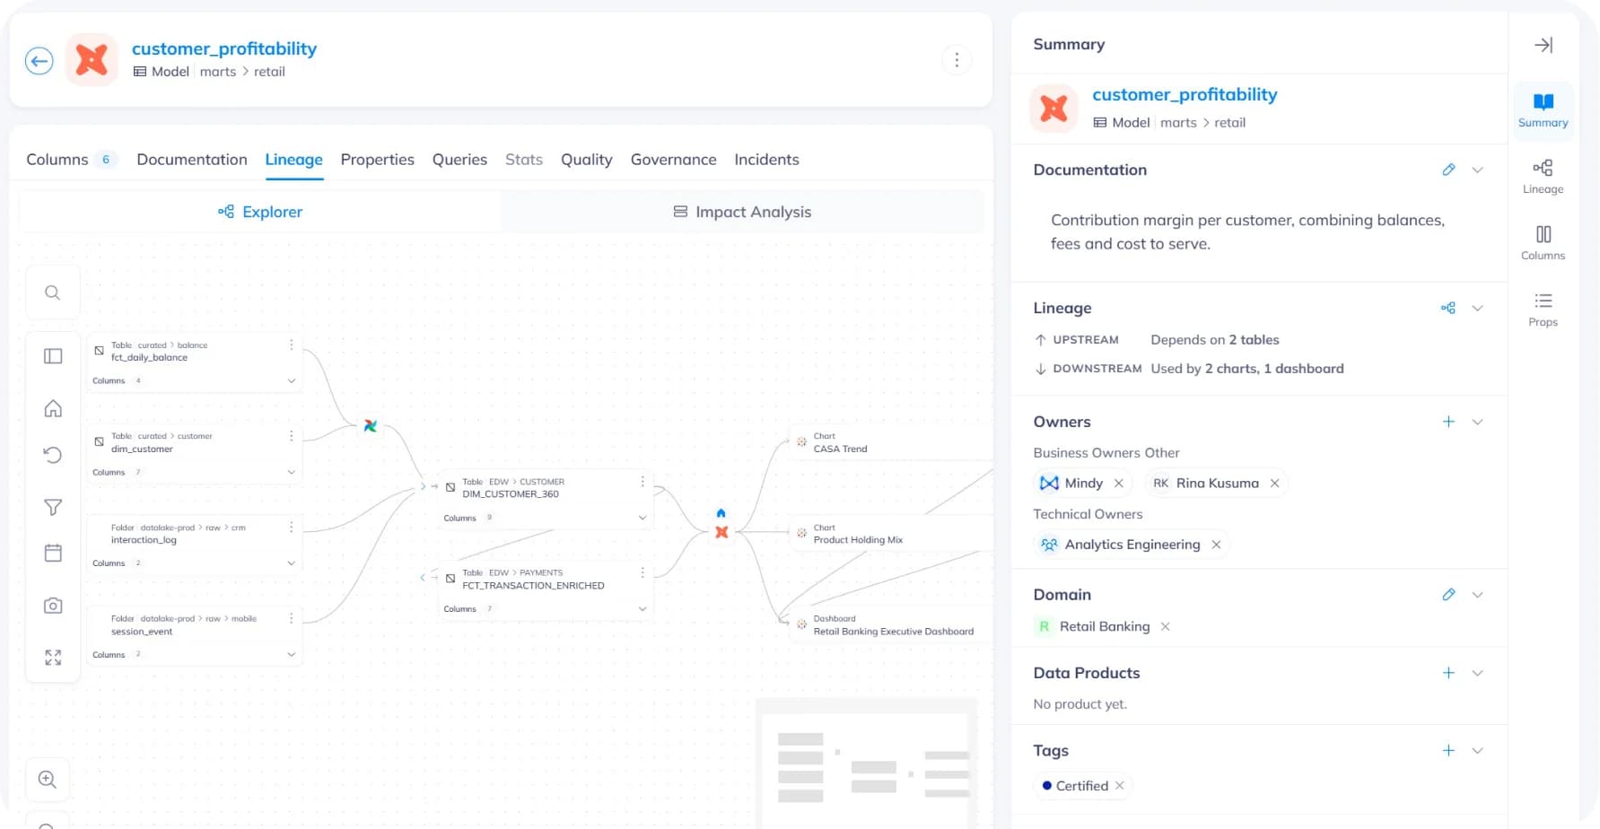Remove Analytics Engineering technical owner

[1216, 545]
